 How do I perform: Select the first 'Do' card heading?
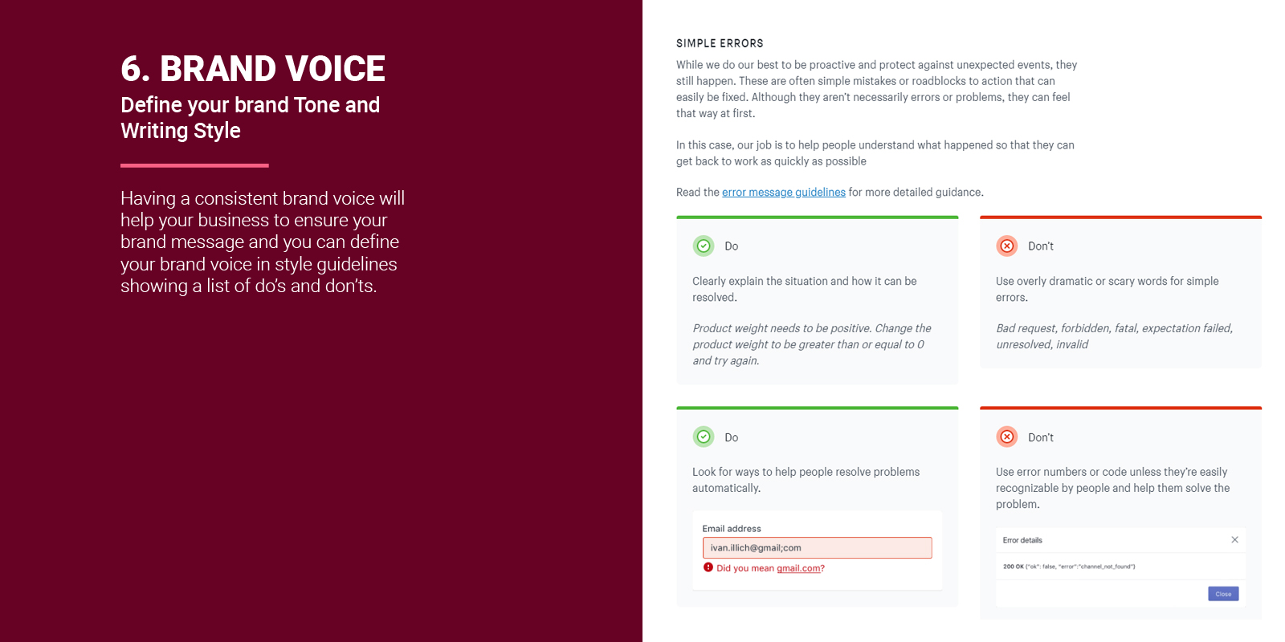(730, 246)
